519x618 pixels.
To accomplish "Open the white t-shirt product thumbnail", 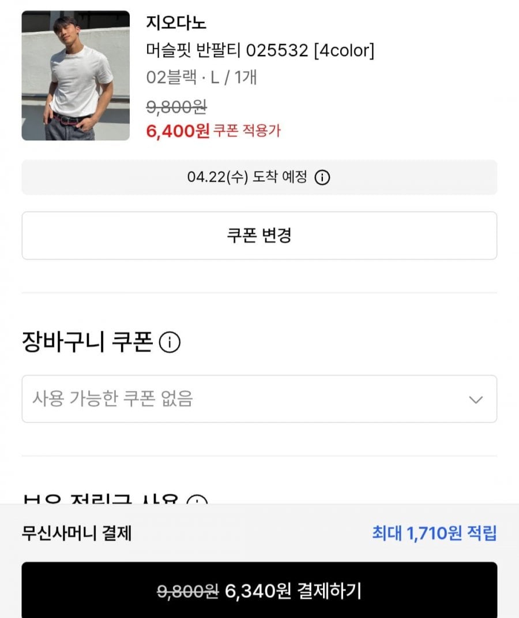I will [x=76, y=76].
